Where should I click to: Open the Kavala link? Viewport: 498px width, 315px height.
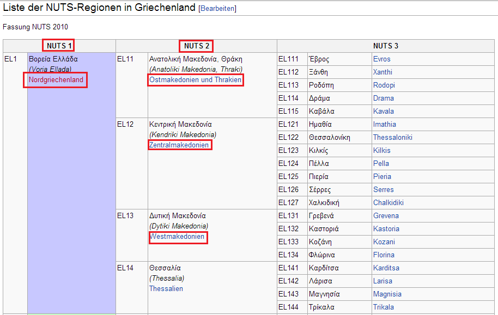[384, 112]
